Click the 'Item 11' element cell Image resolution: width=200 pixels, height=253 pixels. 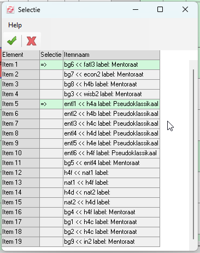point(21,163)
